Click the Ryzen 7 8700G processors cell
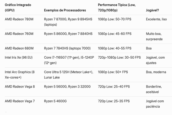Screen dimensions: 172x115 coord(68,22)
